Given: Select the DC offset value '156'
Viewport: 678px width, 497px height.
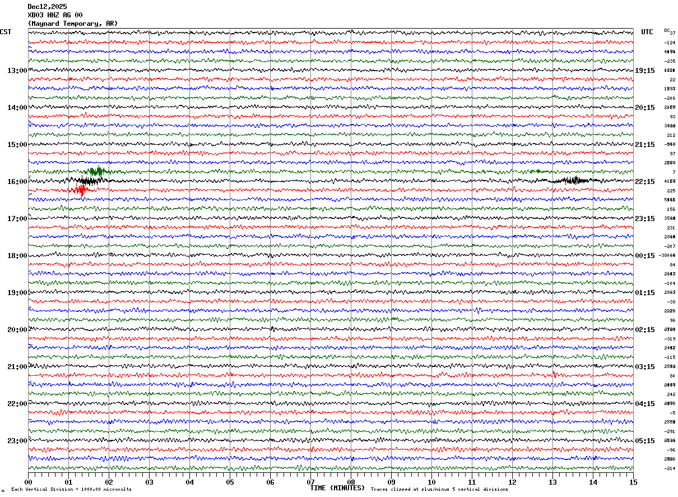Looking at the screenshot, I should [671, 209].
